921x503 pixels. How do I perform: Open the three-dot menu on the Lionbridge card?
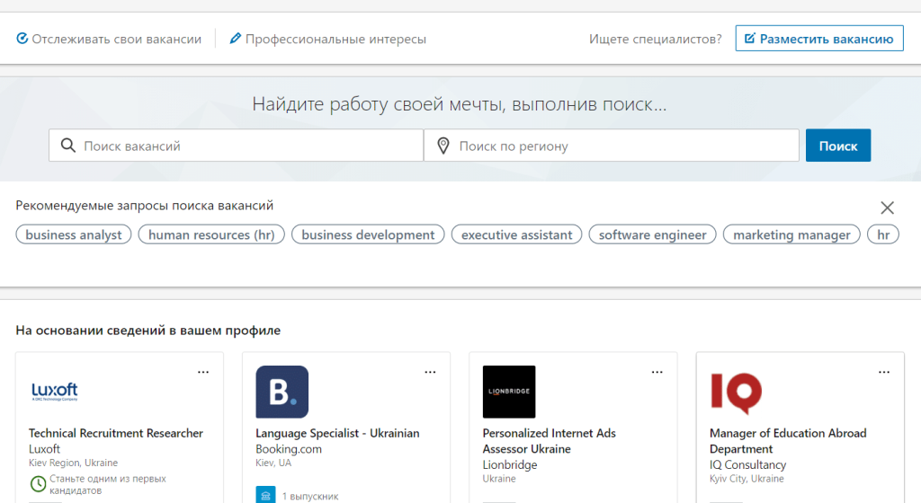pyautogui.click(x=657, y=372)
